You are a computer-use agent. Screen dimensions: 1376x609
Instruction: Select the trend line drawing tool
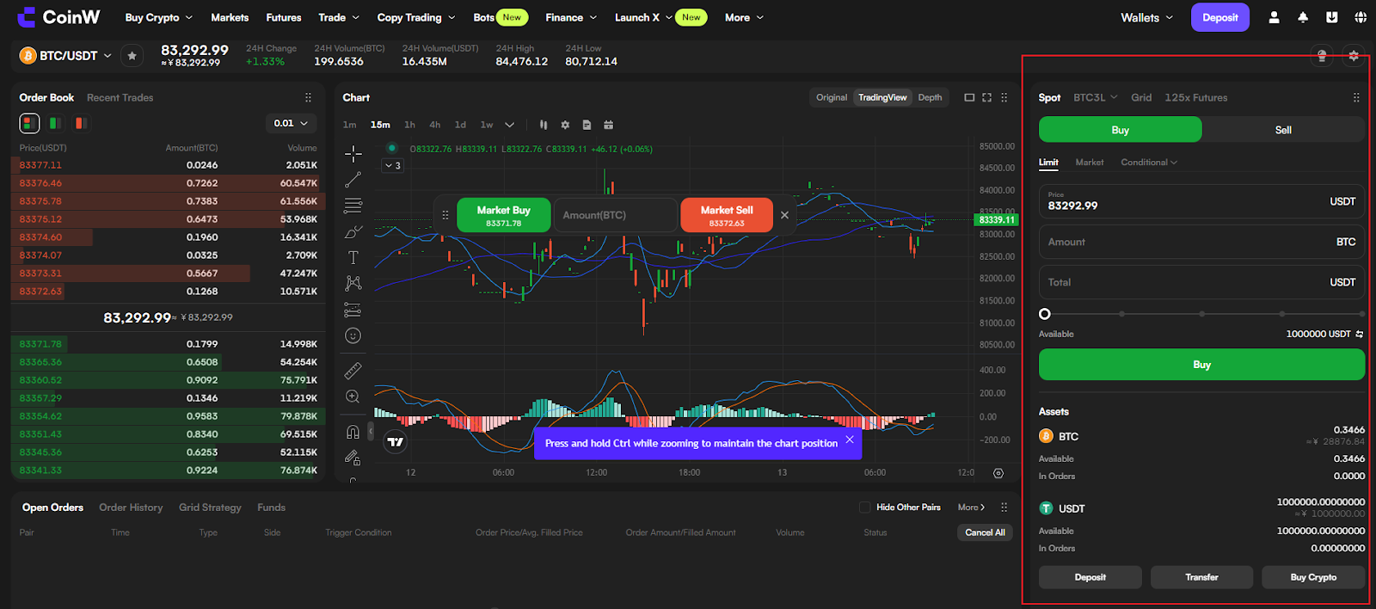[353, 180]
